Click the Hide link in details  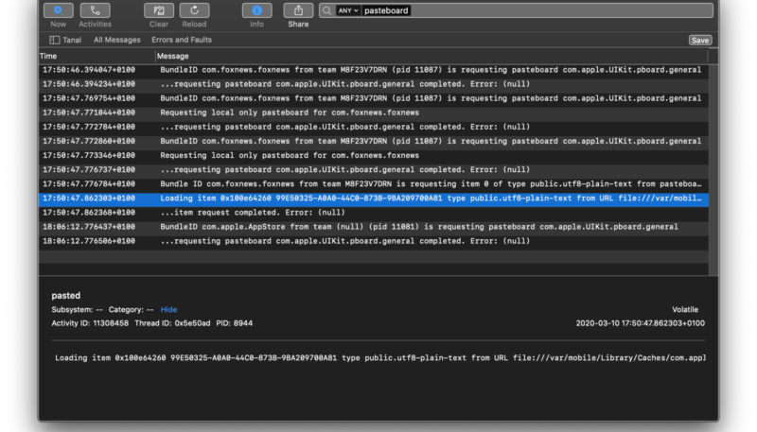[168, 309]
